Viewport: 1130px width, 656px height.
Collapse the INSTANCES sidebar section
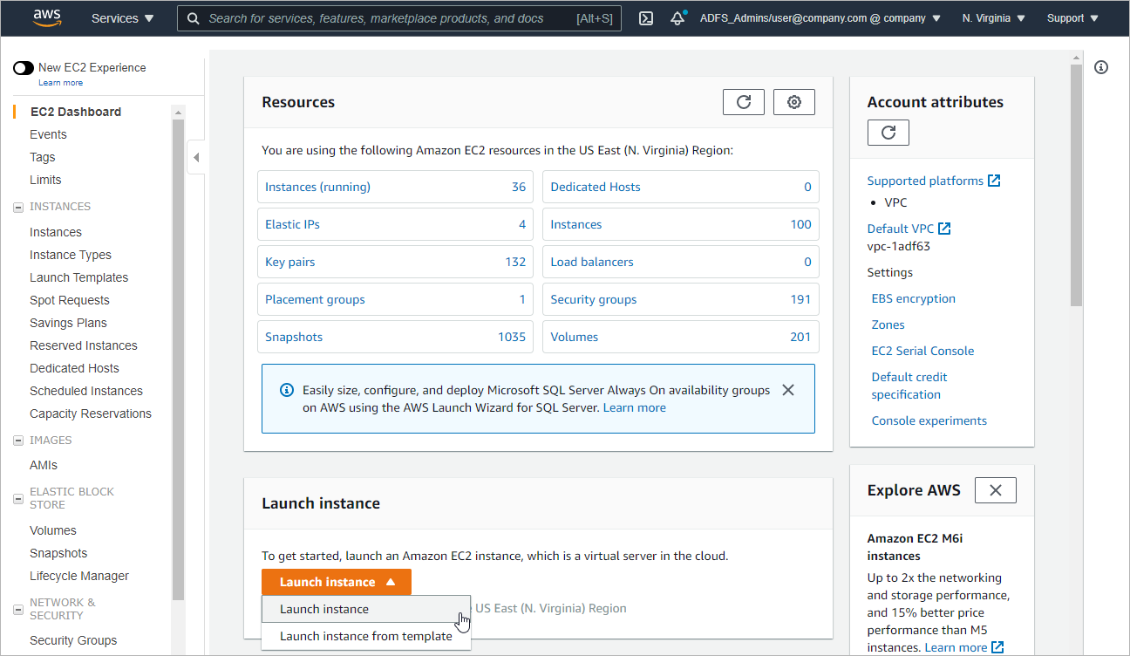point(17,208)
